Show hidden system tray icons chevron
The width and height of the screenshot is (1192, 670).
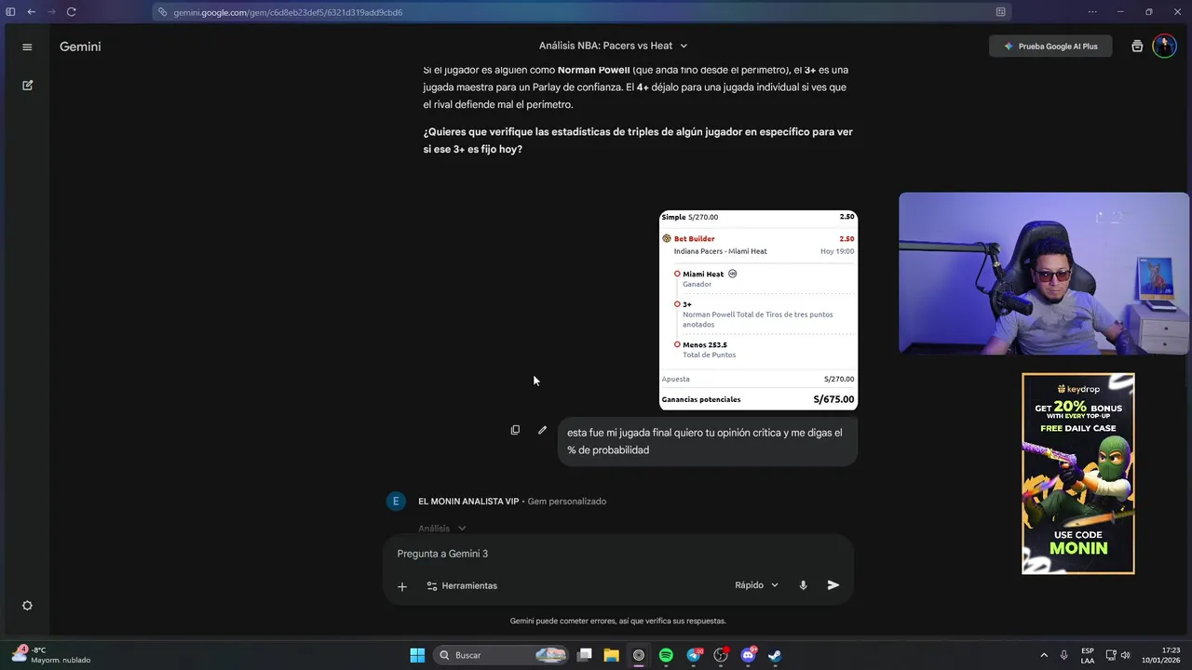tap(1044, 655)
